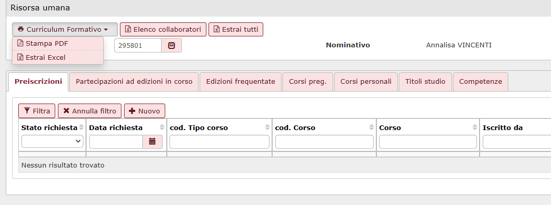Open the Curriculum Formativo dropdown button

click(x=65, y=30)
